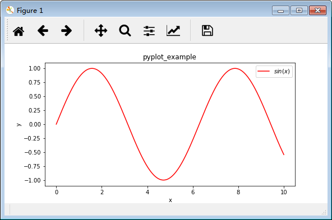This screenshot has height=220, width=332.
Task: Click the matplotlib Figure 1 window icon
Action: click(10, 10)
